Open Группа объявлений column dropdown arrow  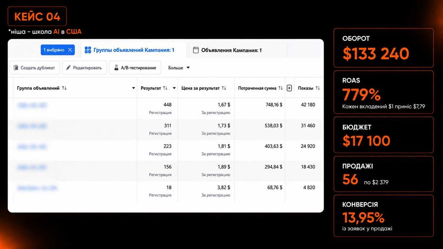coord(134,88)
